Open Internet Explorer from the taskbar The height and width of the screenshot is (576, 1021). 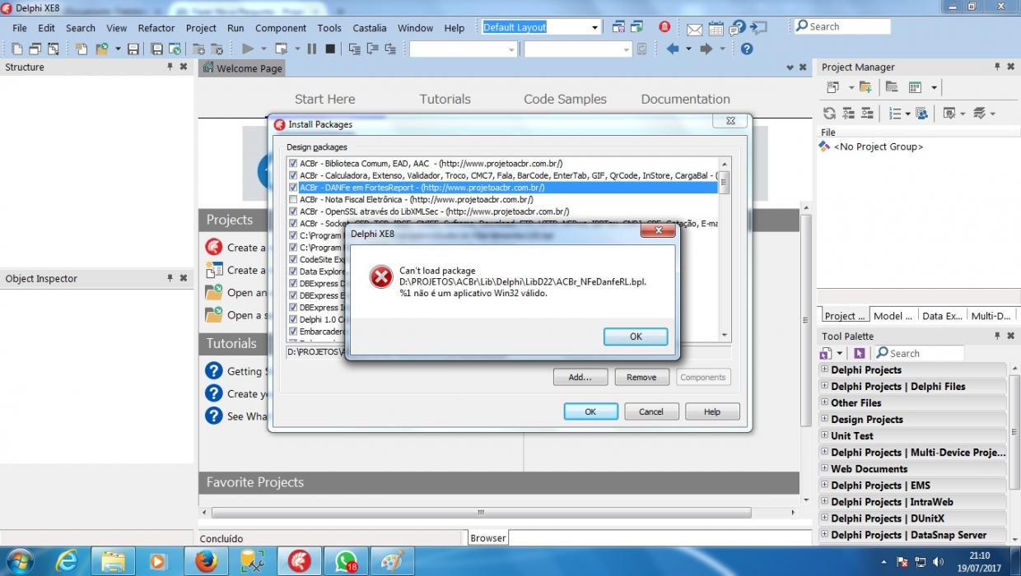click(66, 561)
